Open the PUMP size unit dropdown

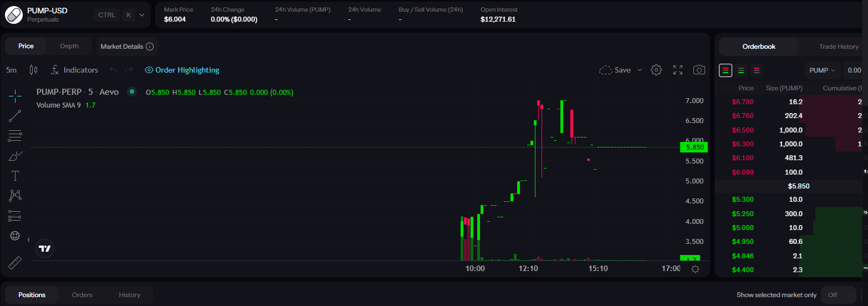pyautogui.click(x=822, y=70)
